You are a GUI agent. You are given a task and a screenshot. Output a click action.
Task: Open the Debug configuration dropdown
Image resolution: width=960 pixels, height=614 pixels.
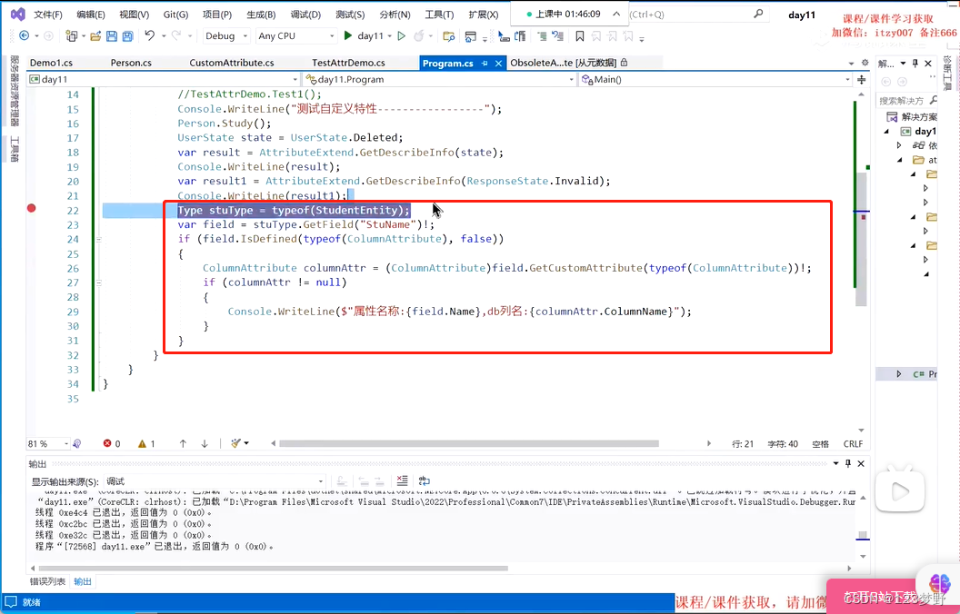[226, 36]
